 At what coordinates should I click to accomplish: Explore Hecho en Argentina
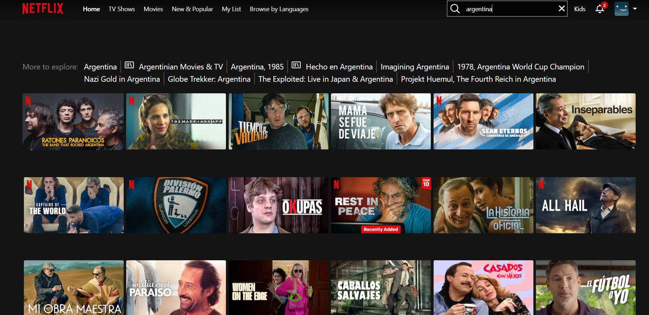tap(339, 67)
